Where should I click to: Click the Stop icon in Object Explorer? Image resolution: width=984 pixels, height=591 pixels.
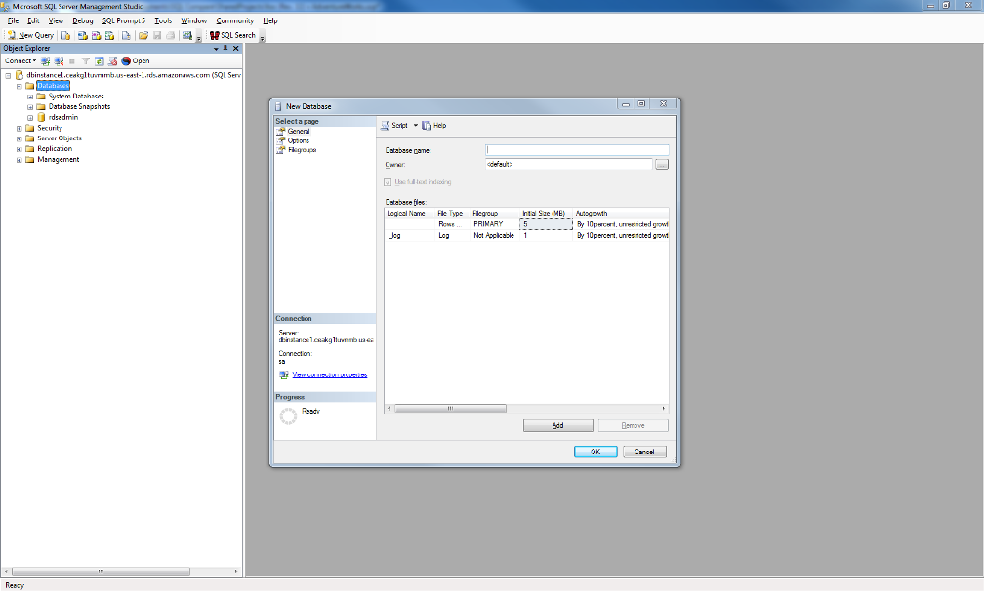point(72,61)
